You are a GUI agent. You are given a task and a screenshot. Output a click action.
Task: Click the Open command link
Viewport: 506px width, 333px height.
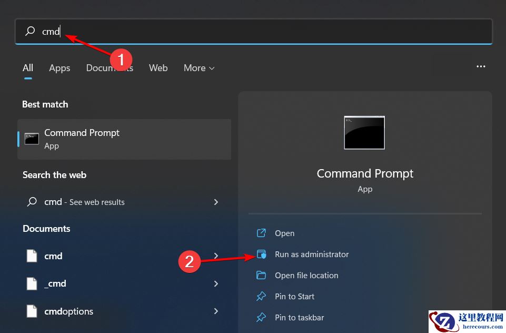[284, 233]
